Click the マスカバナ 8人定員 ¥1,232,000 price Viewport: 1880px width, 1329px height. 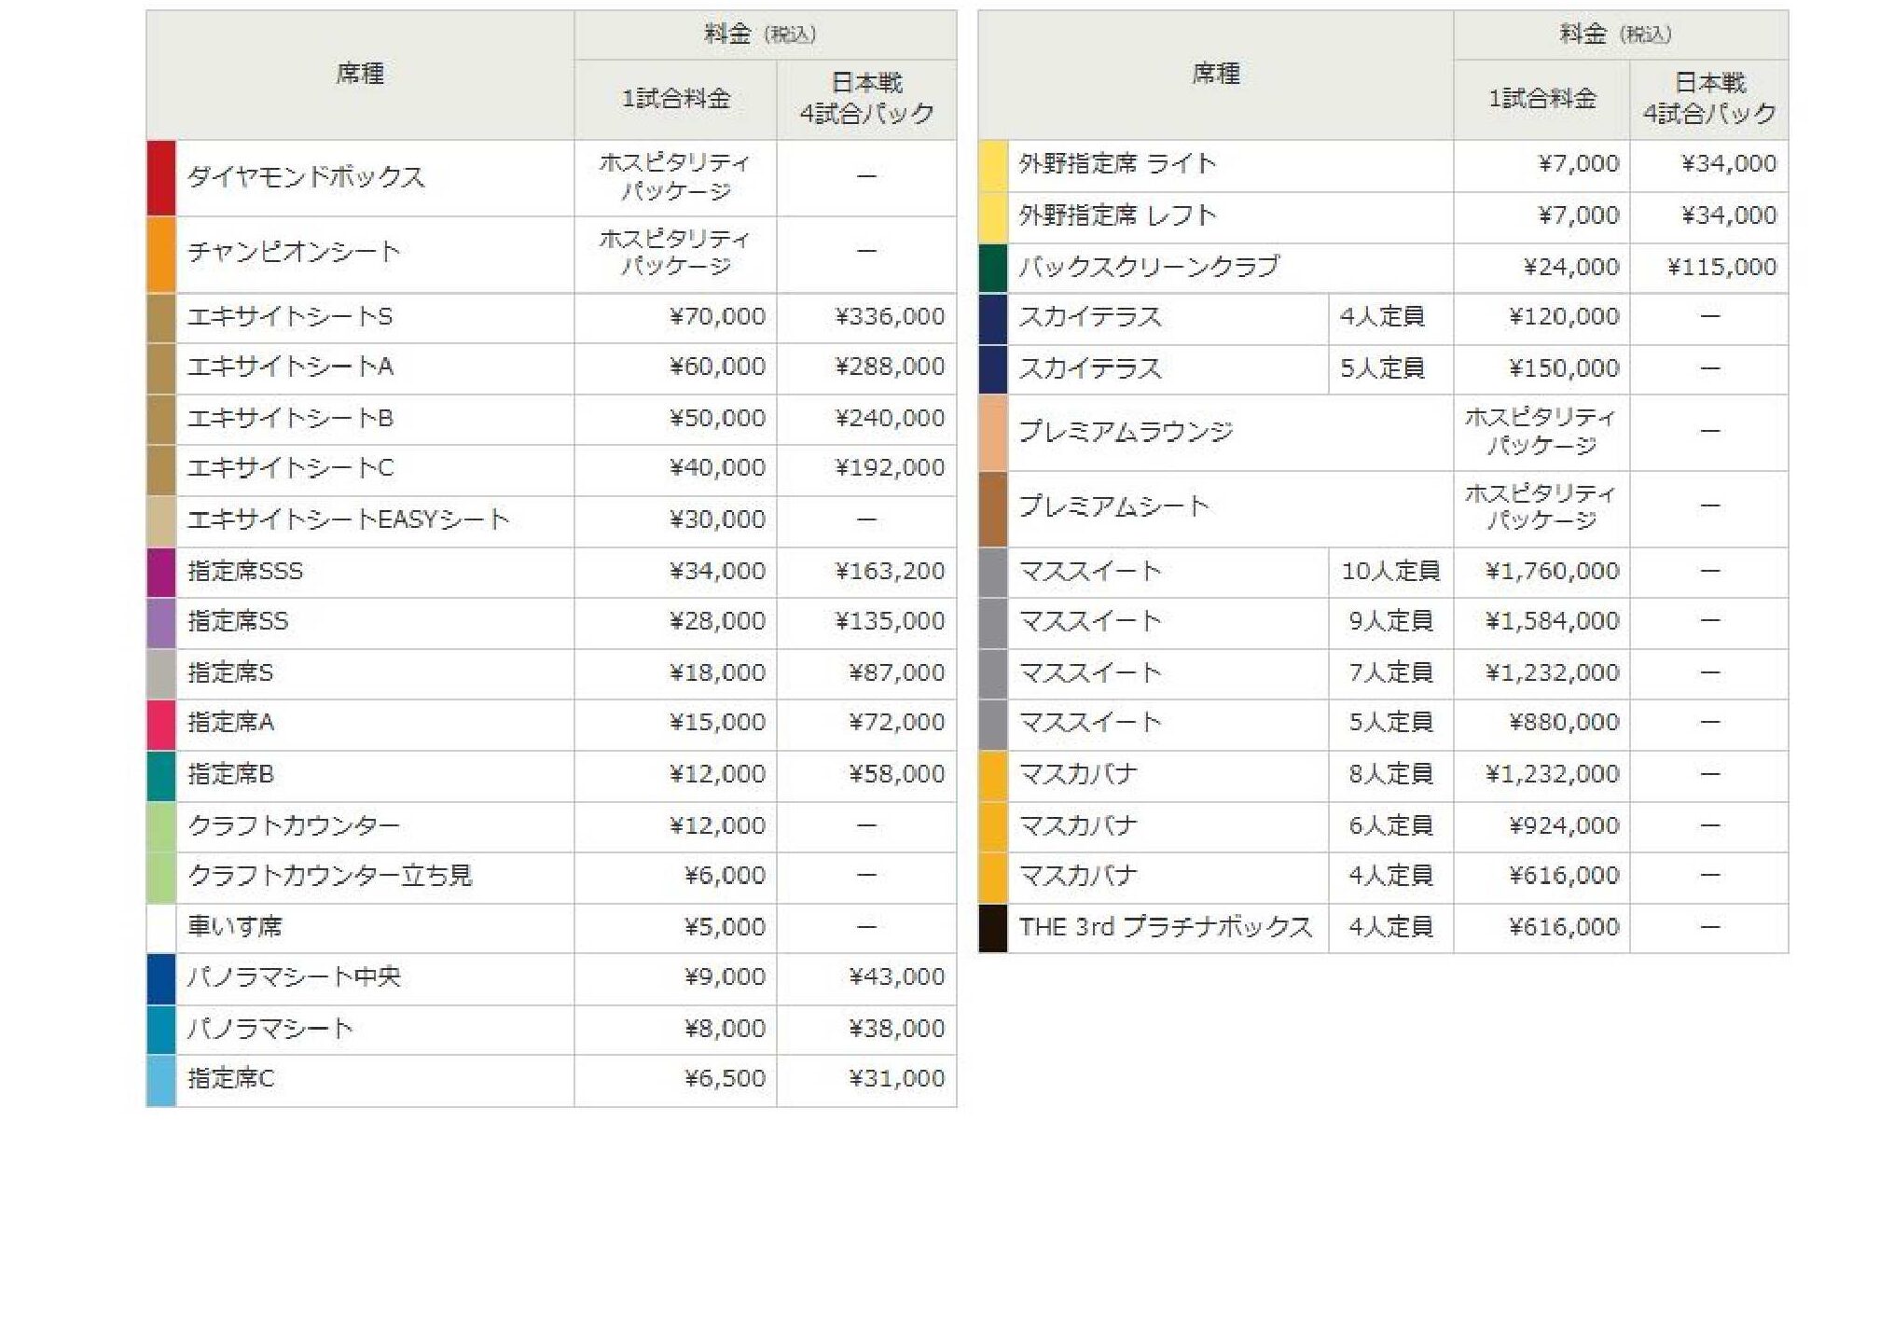click(1552, 775)
